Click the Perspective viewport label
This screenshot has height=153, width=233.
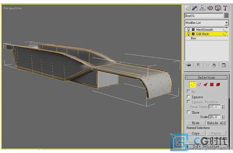[x=13, y=8]
